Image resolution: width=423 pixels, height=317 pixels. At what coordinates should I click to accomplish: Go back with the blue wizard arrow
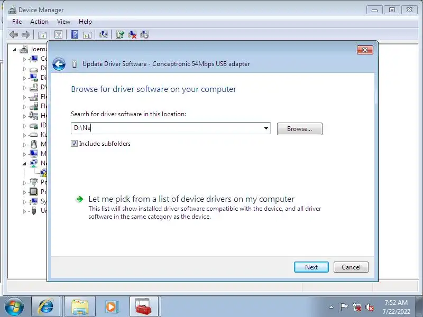click(x=59, y=64)
